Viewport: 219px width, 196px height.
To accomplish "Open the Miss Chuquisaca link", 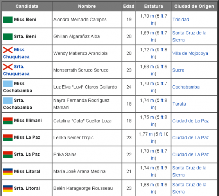I will point(16,53).
